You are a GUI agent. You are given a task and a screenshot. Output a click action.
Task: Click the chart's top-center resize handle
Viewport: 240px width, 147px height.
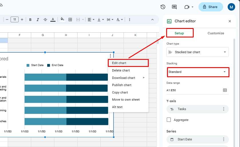[x=45, y=52]
